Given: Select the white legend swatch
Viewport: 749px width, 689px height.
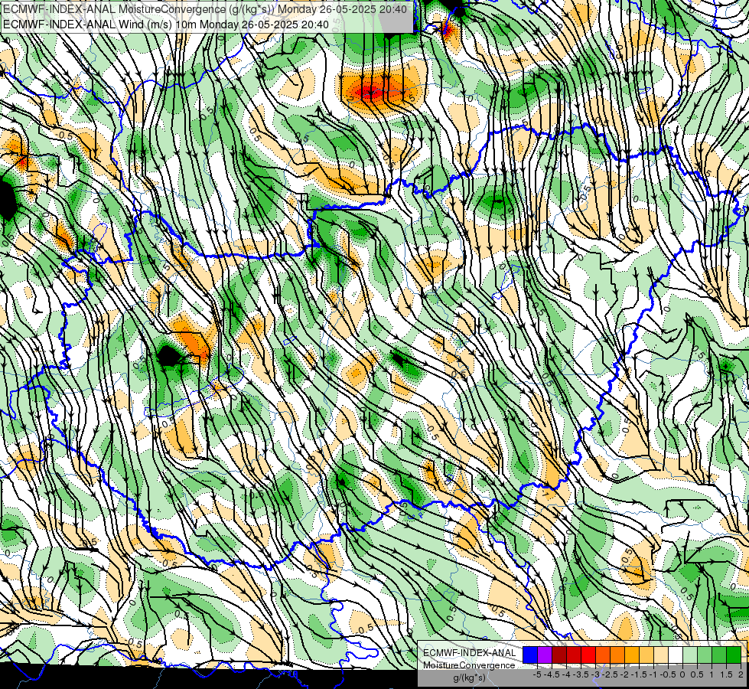Looking at the screenshot, I should pyautogui.click(x=676, y=655).
